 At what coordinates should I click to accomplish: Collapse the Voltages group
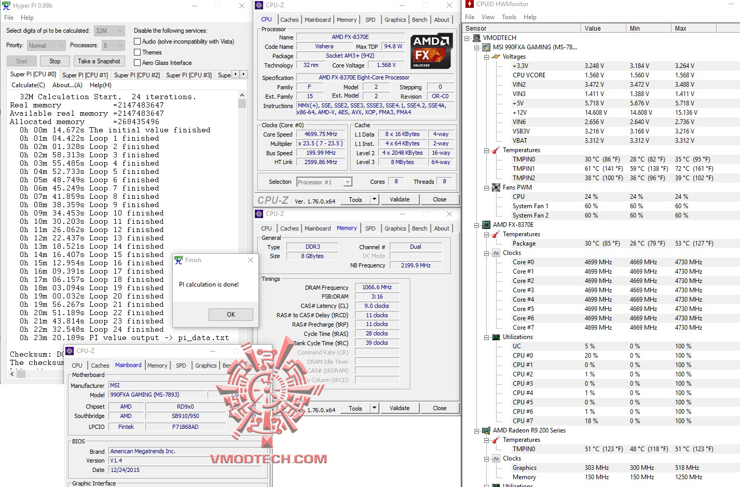[x=487, y=57]
